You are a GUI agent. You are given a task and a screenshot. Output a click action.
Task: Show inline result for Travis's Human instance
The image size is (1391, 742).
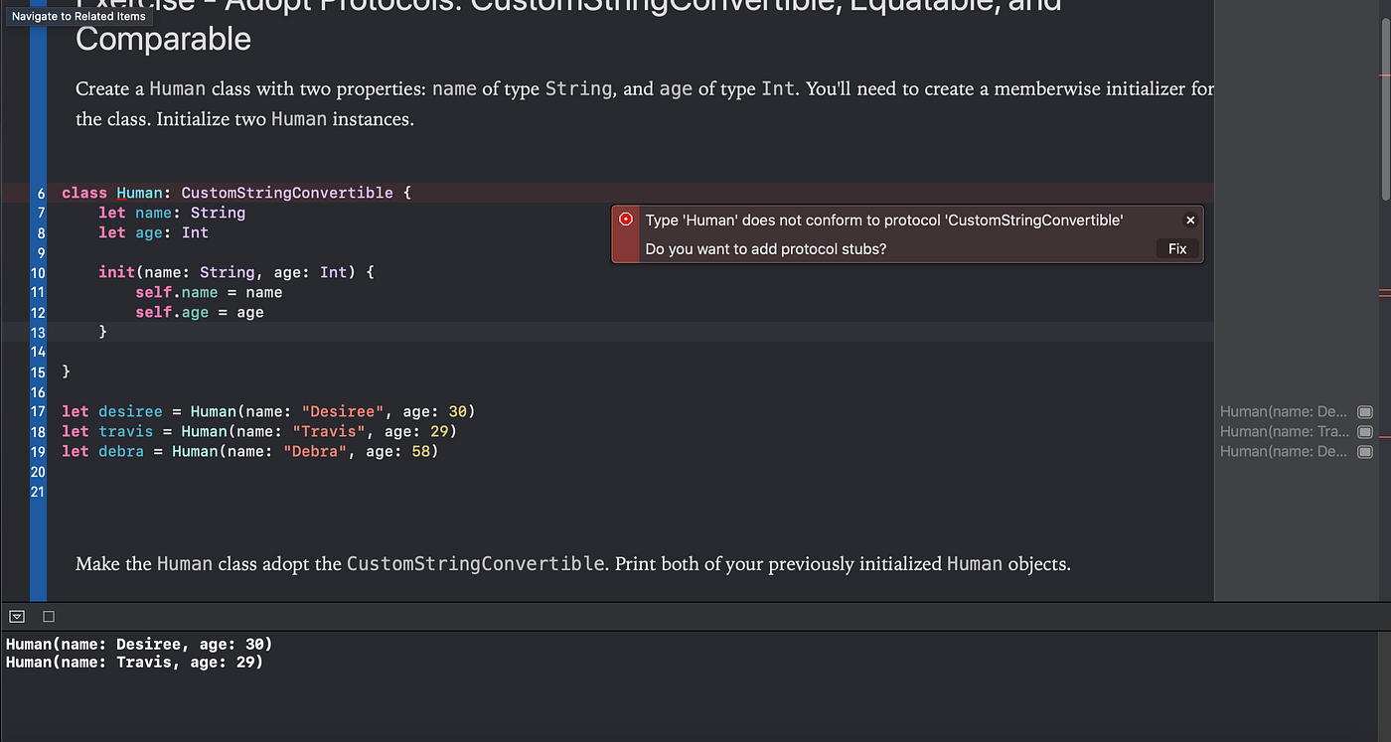point(1365,431)
